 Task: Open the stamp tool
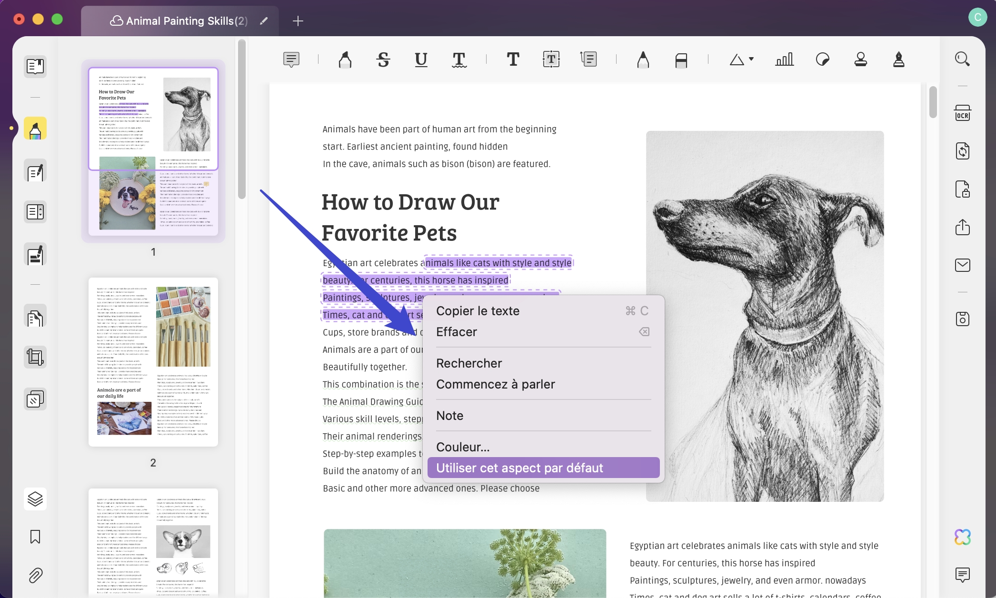pos(860,60)
